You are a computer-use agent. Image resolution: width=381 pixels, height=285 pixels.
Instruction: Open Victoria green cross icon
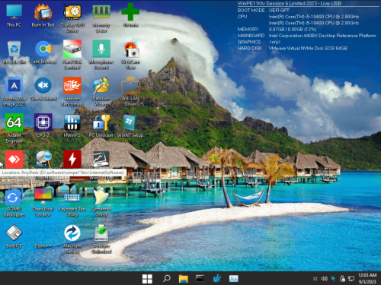(130, 15)
